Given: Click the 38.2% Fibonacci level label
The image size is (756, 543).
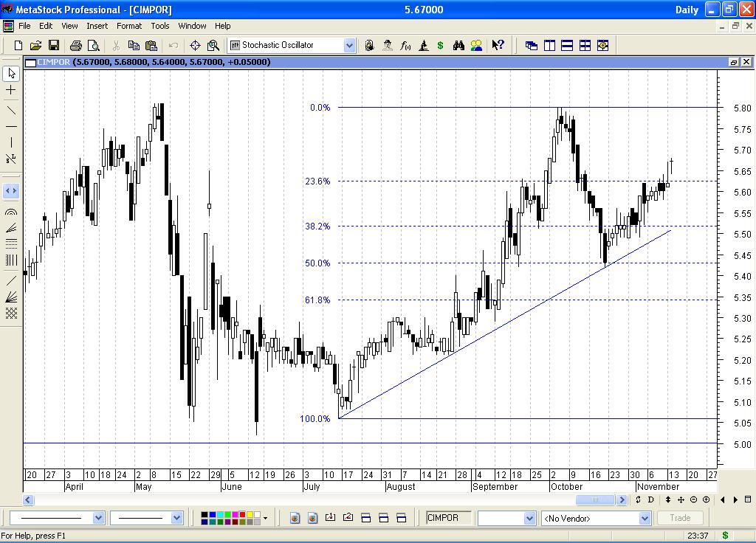Looking at the screenshot, I should click(317, 226).
